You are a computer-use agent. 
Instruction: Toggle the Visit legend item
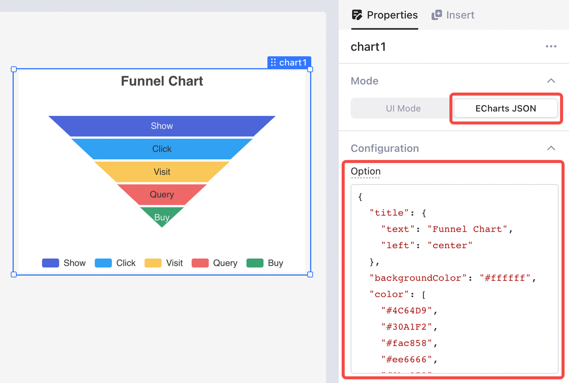point(164,263)
